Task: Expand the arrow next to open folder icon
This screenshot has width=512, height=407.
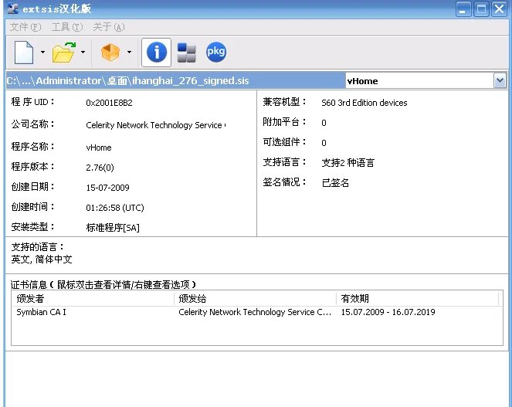Action: (83, 53)
